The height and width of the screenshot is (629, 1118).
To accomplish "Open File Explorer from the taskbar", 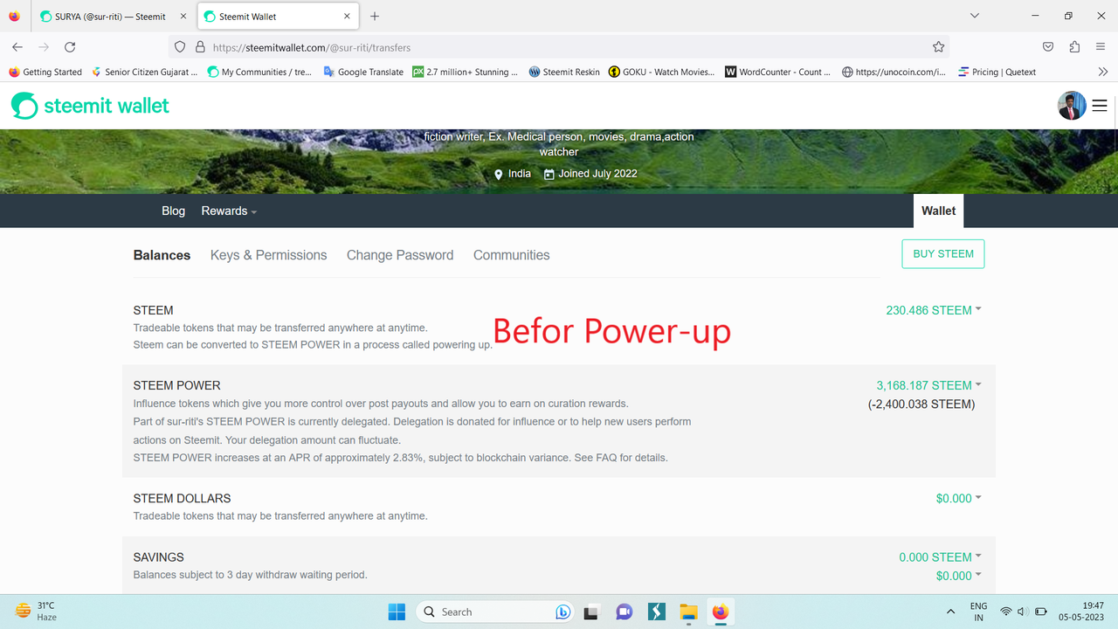I will click(688, 612).
